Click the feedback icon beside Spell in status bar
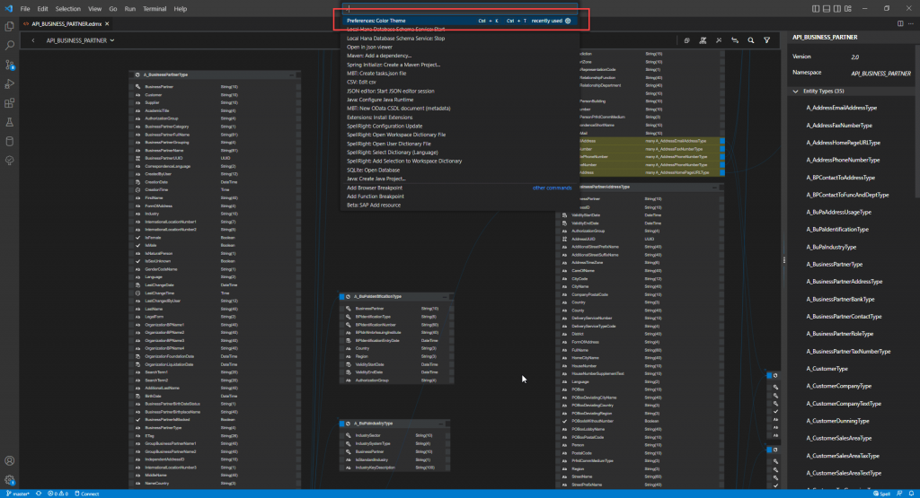 point(899,494)
